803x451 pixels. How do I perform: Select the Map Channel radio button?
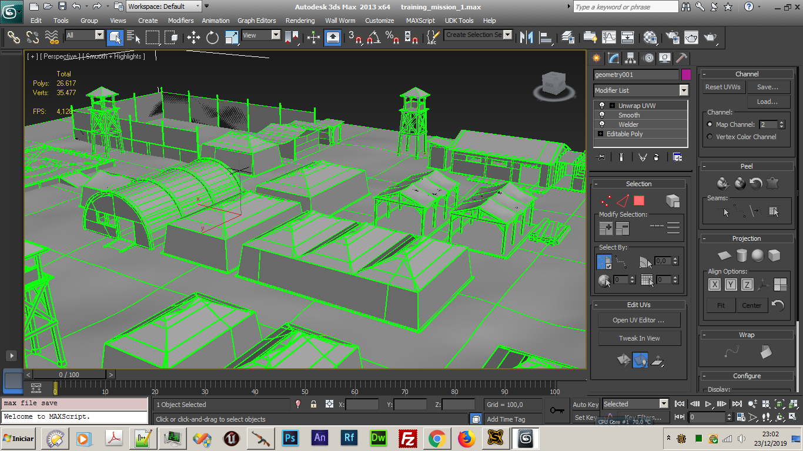(x=710, y=124)
